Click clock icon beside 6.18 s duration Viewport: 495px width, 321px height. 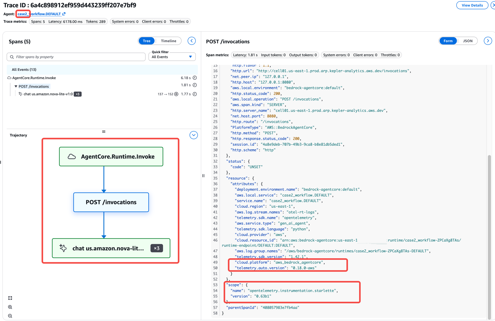click(x=195, y=78)
